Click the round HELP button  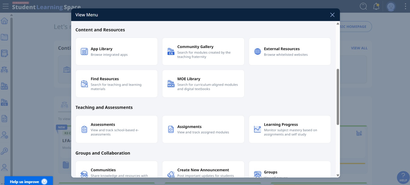[403, 177]
